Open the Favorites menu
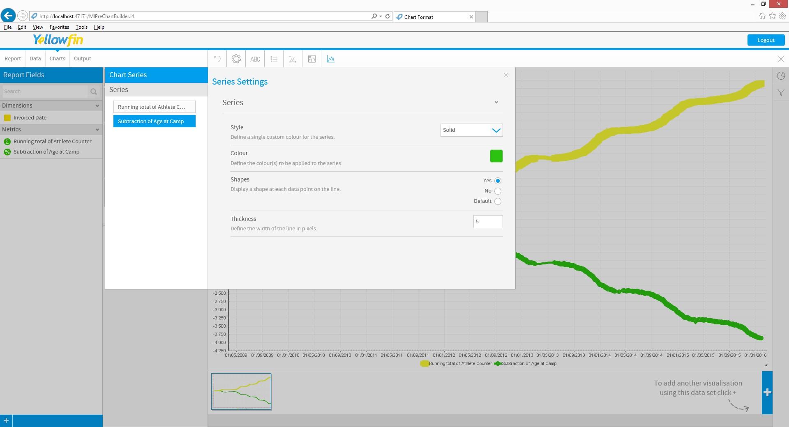789x427 pixels. pyautogui.click(x=59, y=27)
